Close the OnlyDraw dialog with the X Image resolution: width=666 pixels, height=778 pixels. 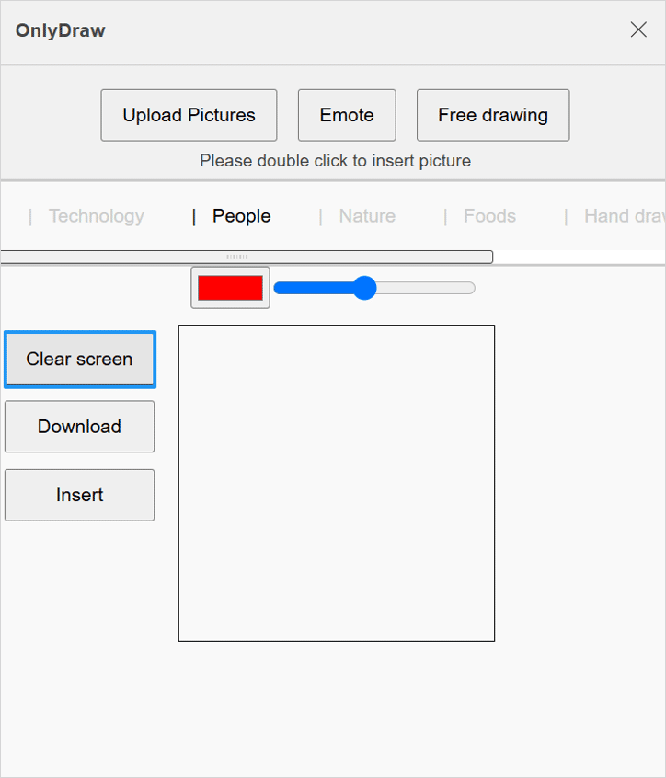(638, 29)
